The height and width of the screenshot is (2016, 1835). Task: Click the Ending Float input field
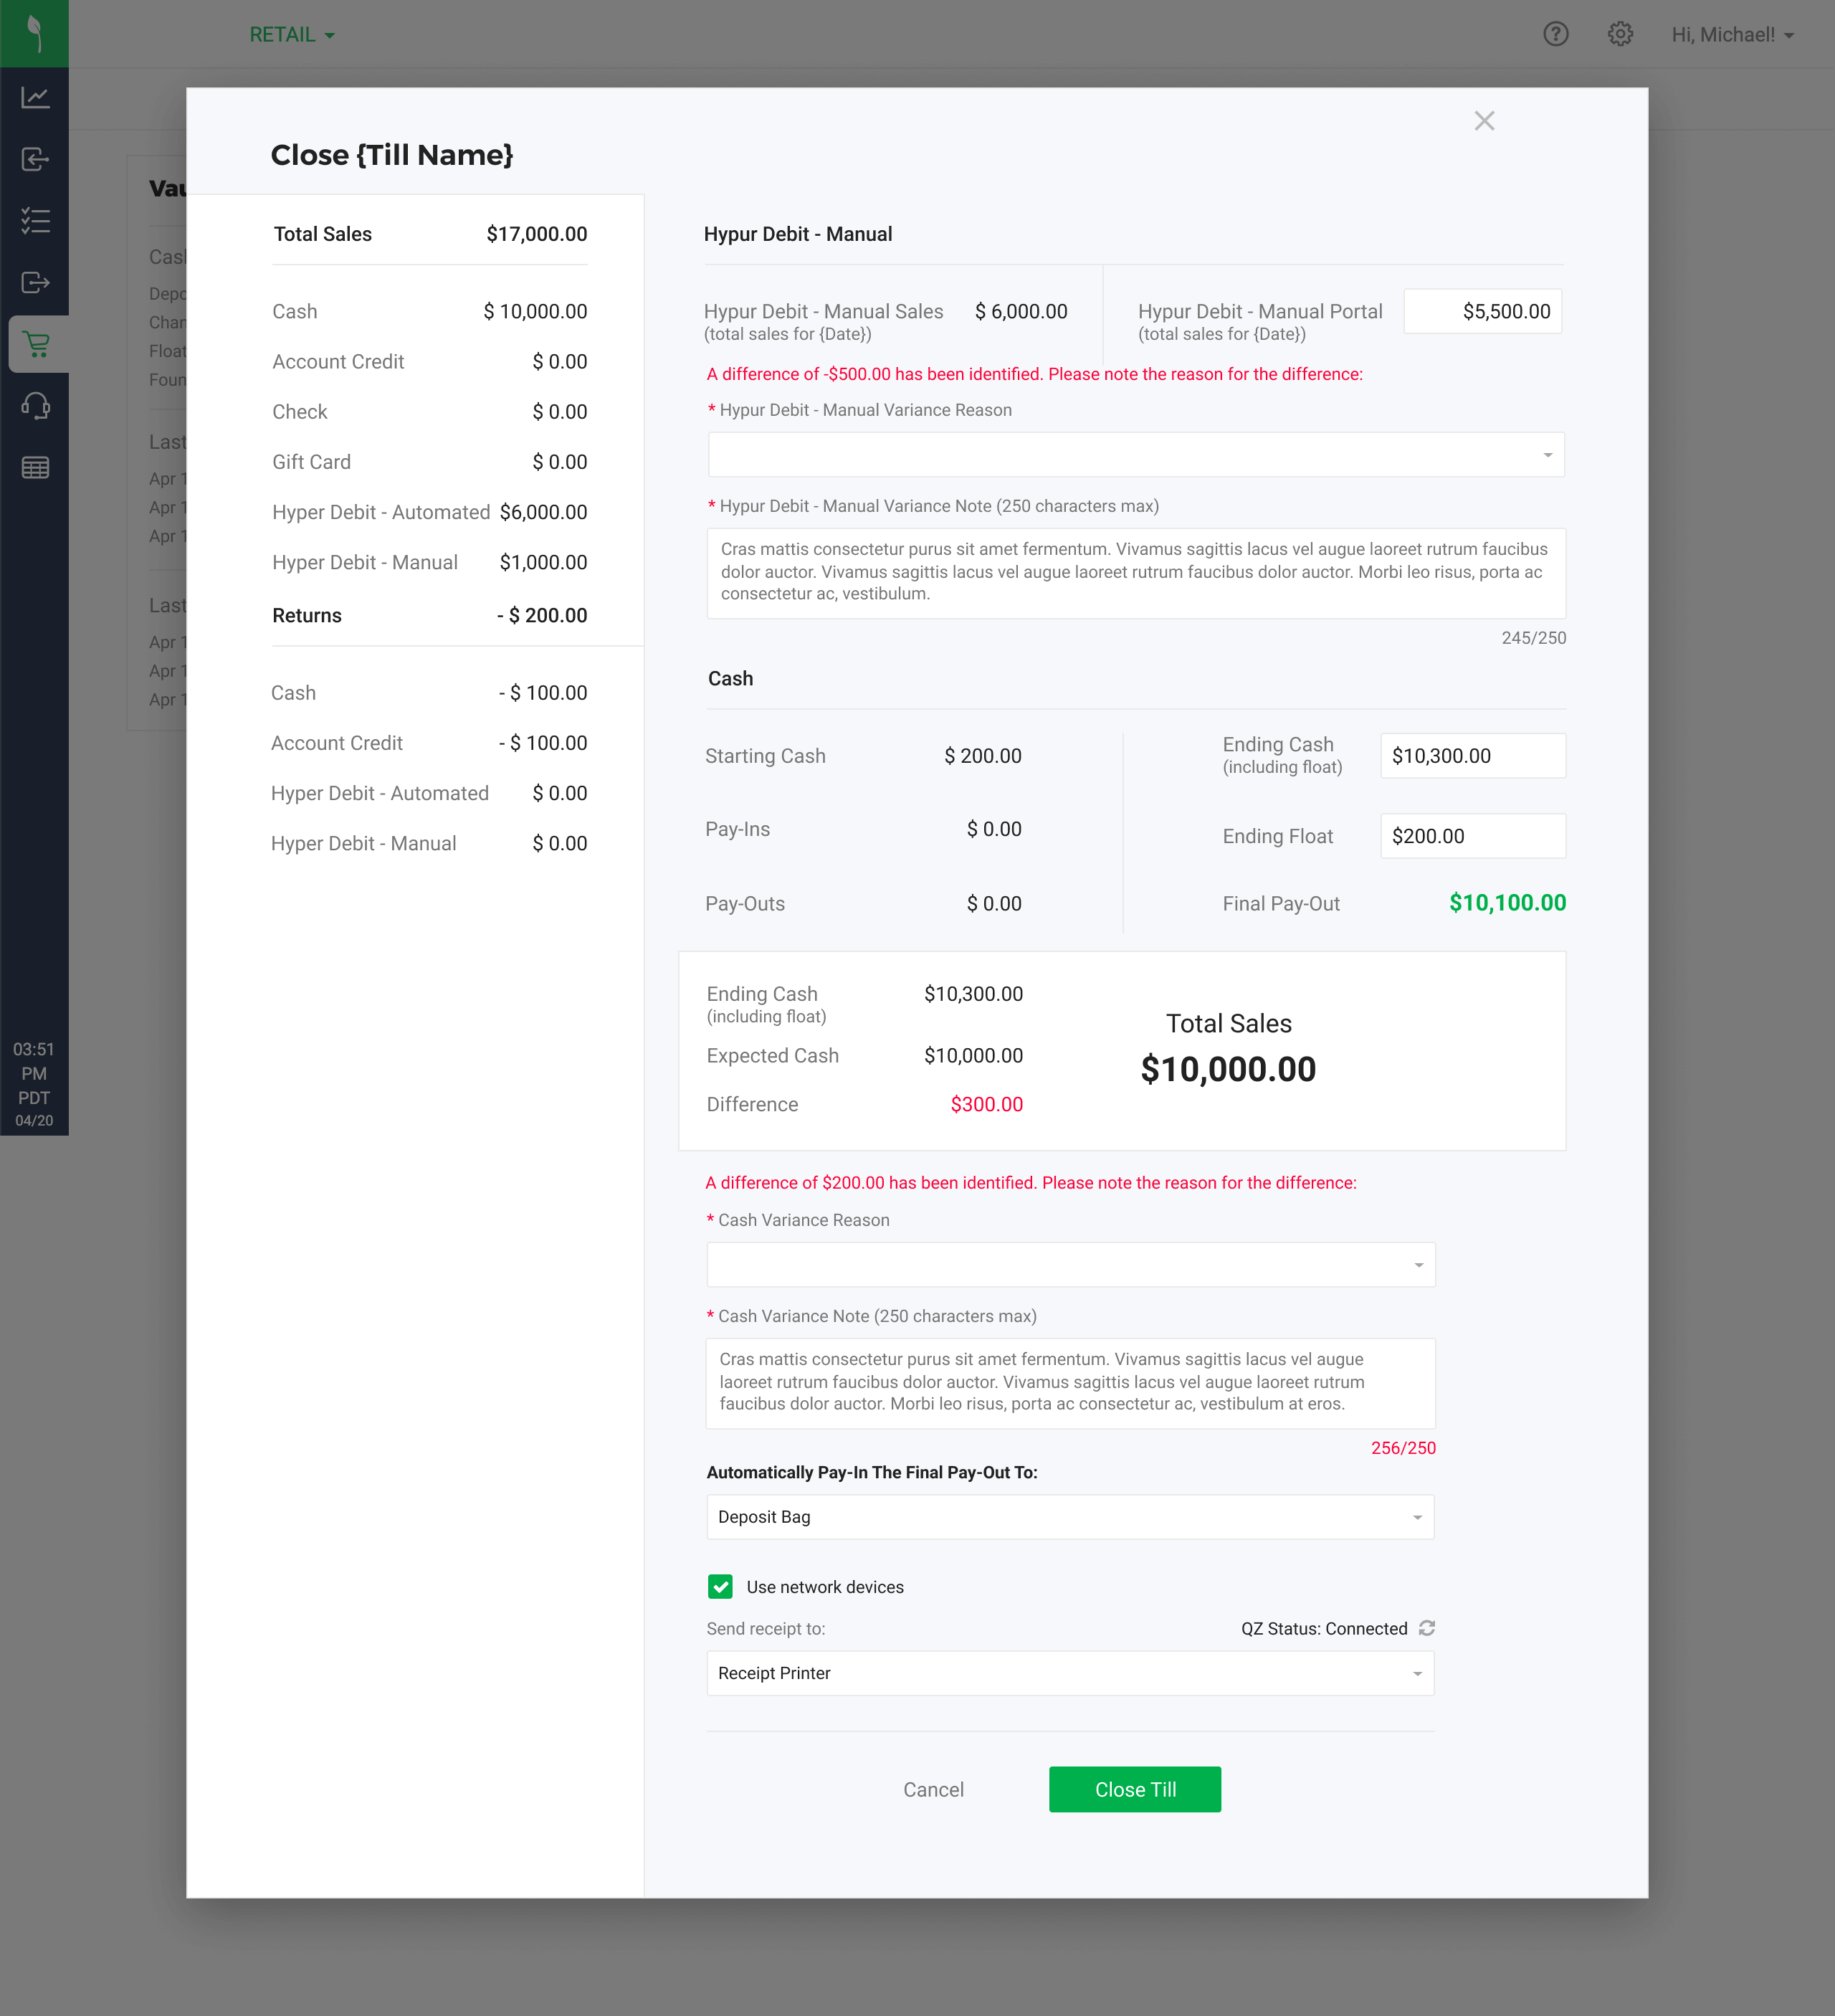1472,836
